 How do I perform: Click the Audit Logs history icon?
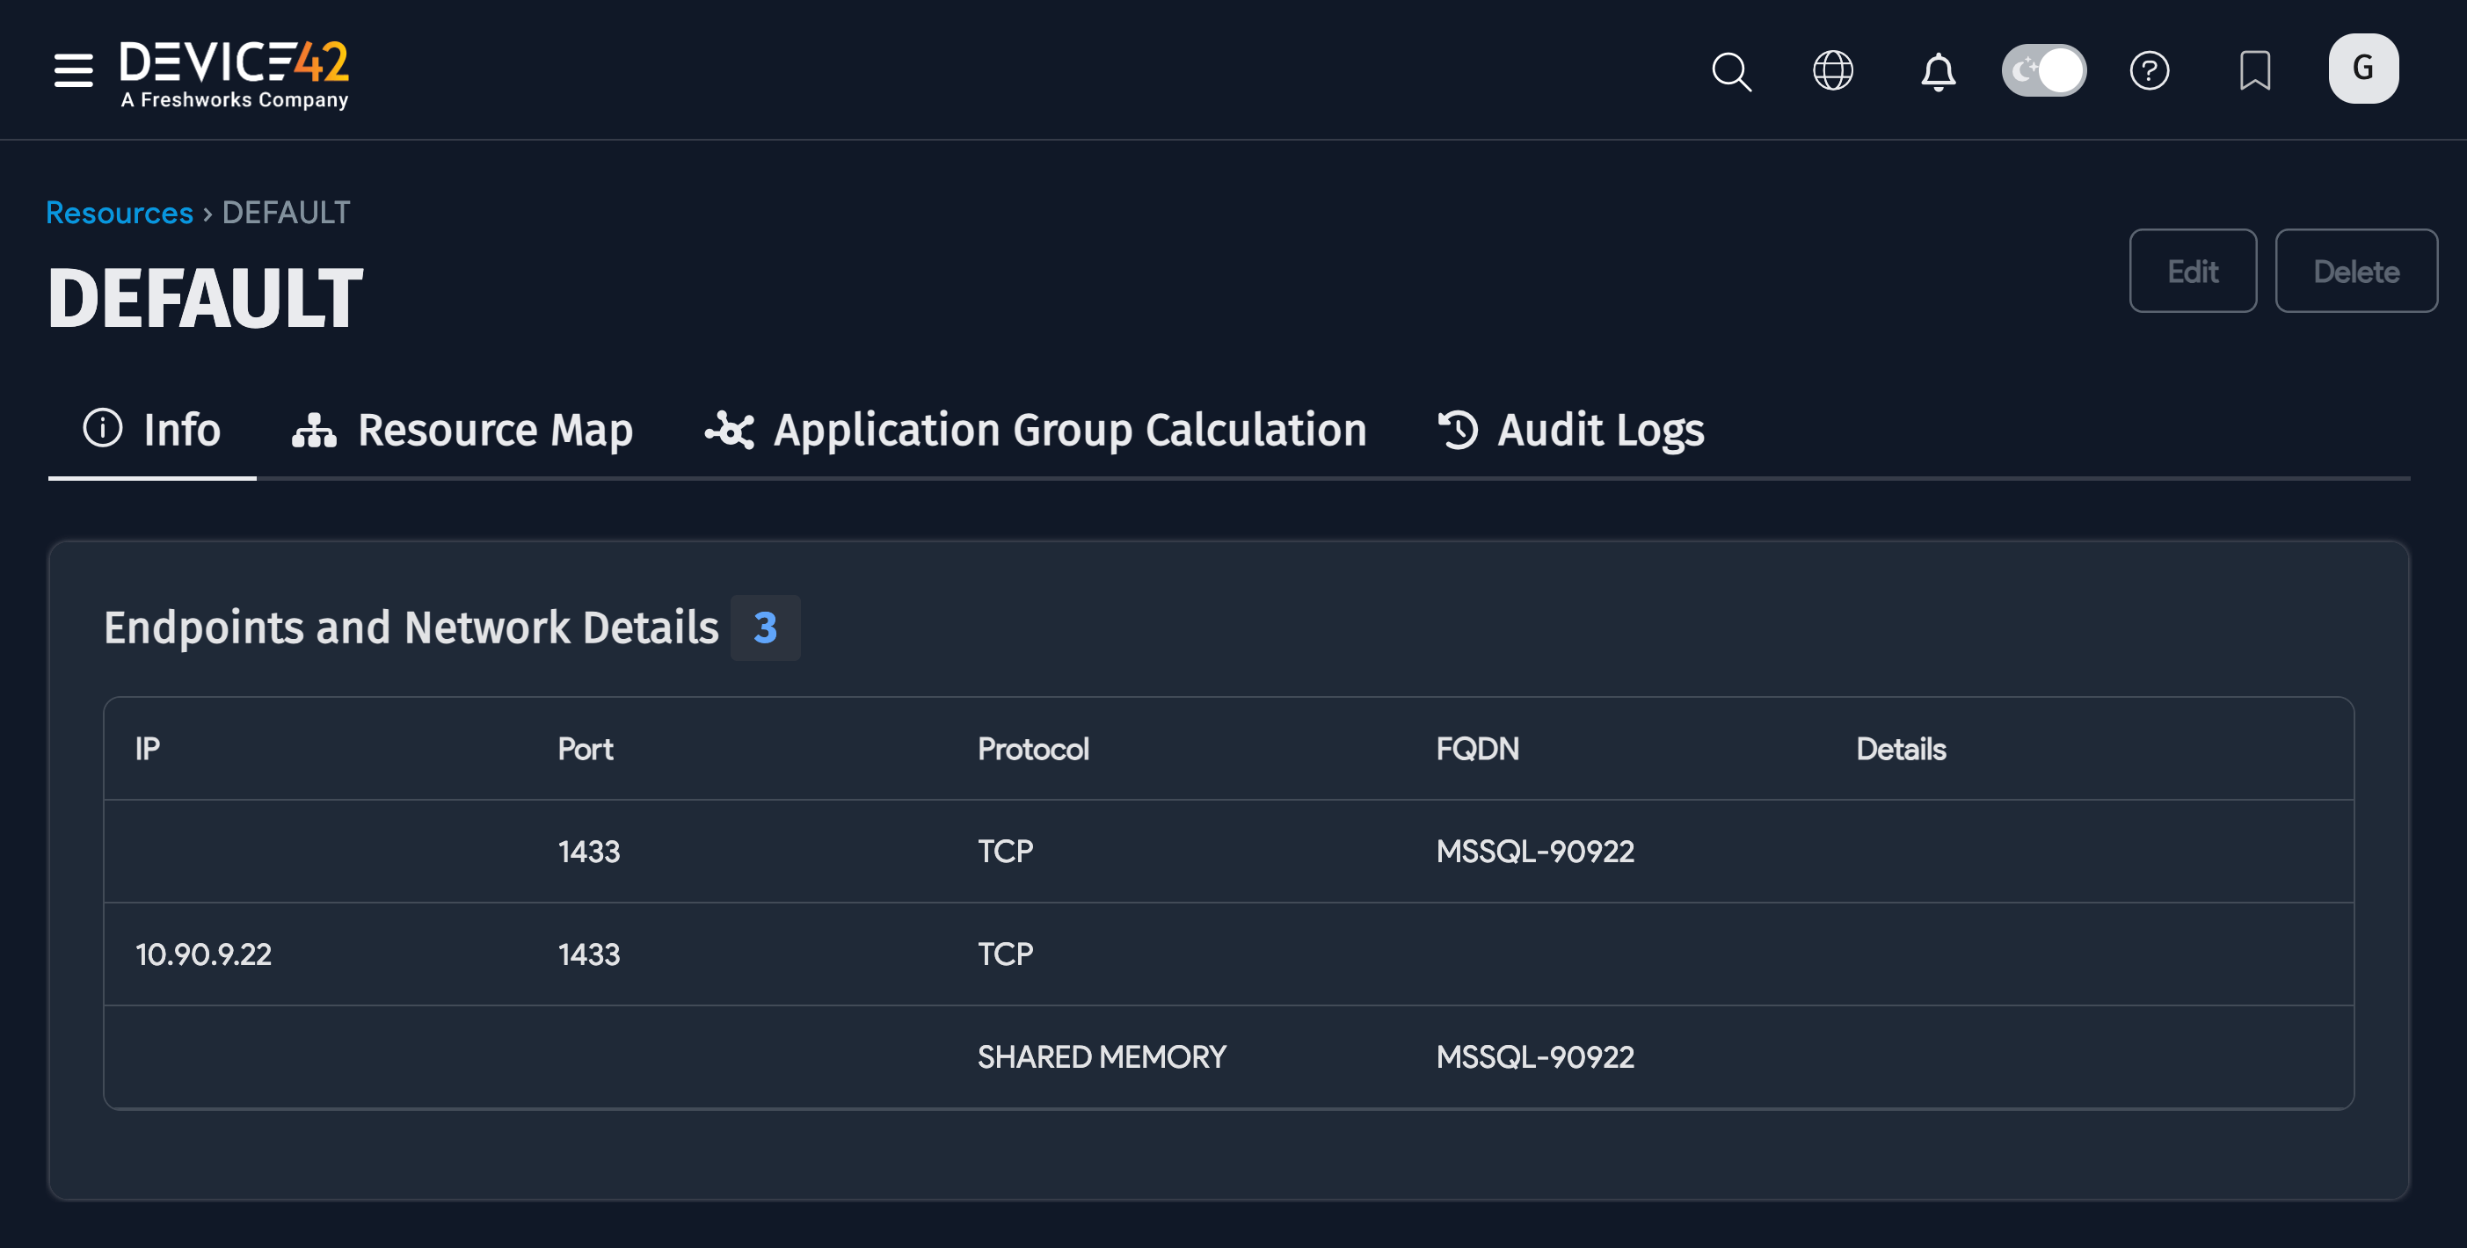[x=1458, y=431]
